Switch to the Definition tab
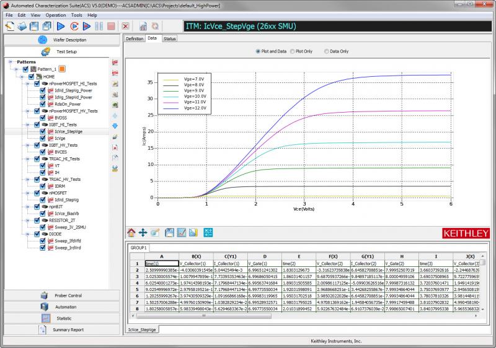 coord(135,38)
